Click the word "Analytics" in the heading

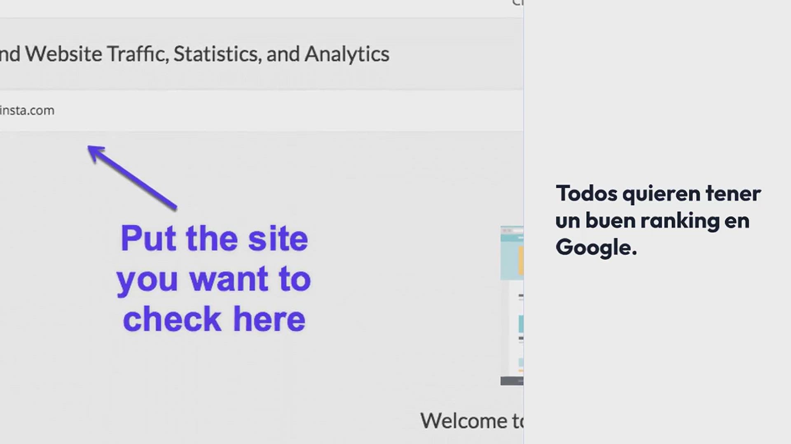[347, 54]
